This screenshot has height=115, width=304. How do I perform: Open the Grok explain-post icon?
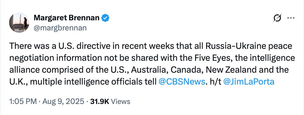pyautogui.click(x=277, y=19)
